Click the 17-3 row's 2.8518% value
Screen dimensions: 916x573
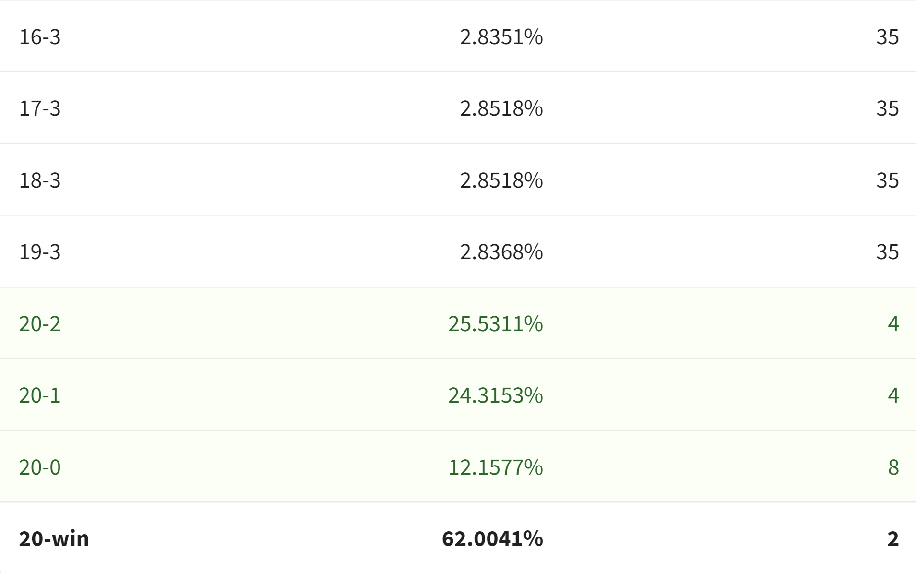501,108
